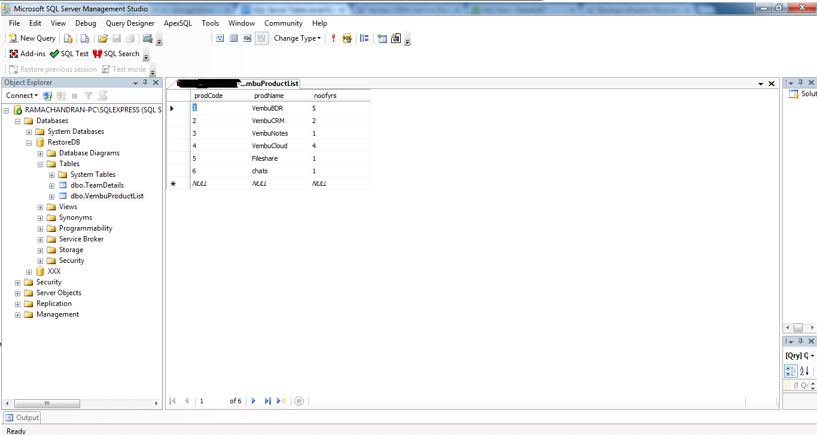Image resolution: width=817 pixels, height=435 pixels.
Task: Select dbo.VembuProductList in the tree
Action: click(x=106, y=196)
